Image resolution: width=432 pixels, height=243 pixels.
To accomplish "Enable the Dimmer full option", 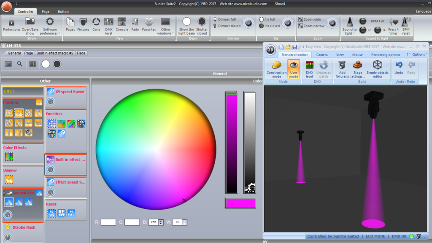I will (225, 19).
